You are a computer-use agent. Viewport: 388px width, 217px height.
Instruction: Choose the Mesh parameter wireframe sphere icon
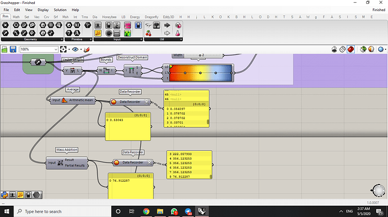pos(51,25)
